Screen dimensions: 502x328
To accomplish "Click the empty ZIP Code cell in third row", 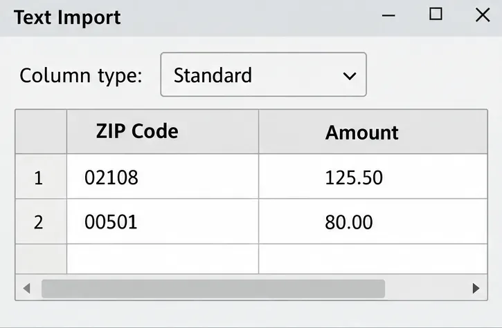I will pyautogui.click(x=163, y=259).
